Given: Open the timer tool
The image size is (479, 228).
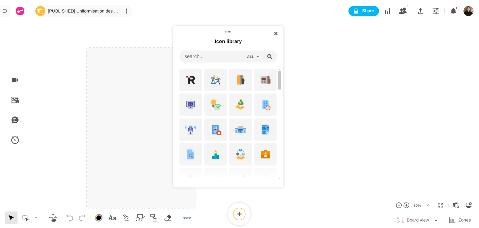Looking at the screenshot, I should tap(15, 140).
